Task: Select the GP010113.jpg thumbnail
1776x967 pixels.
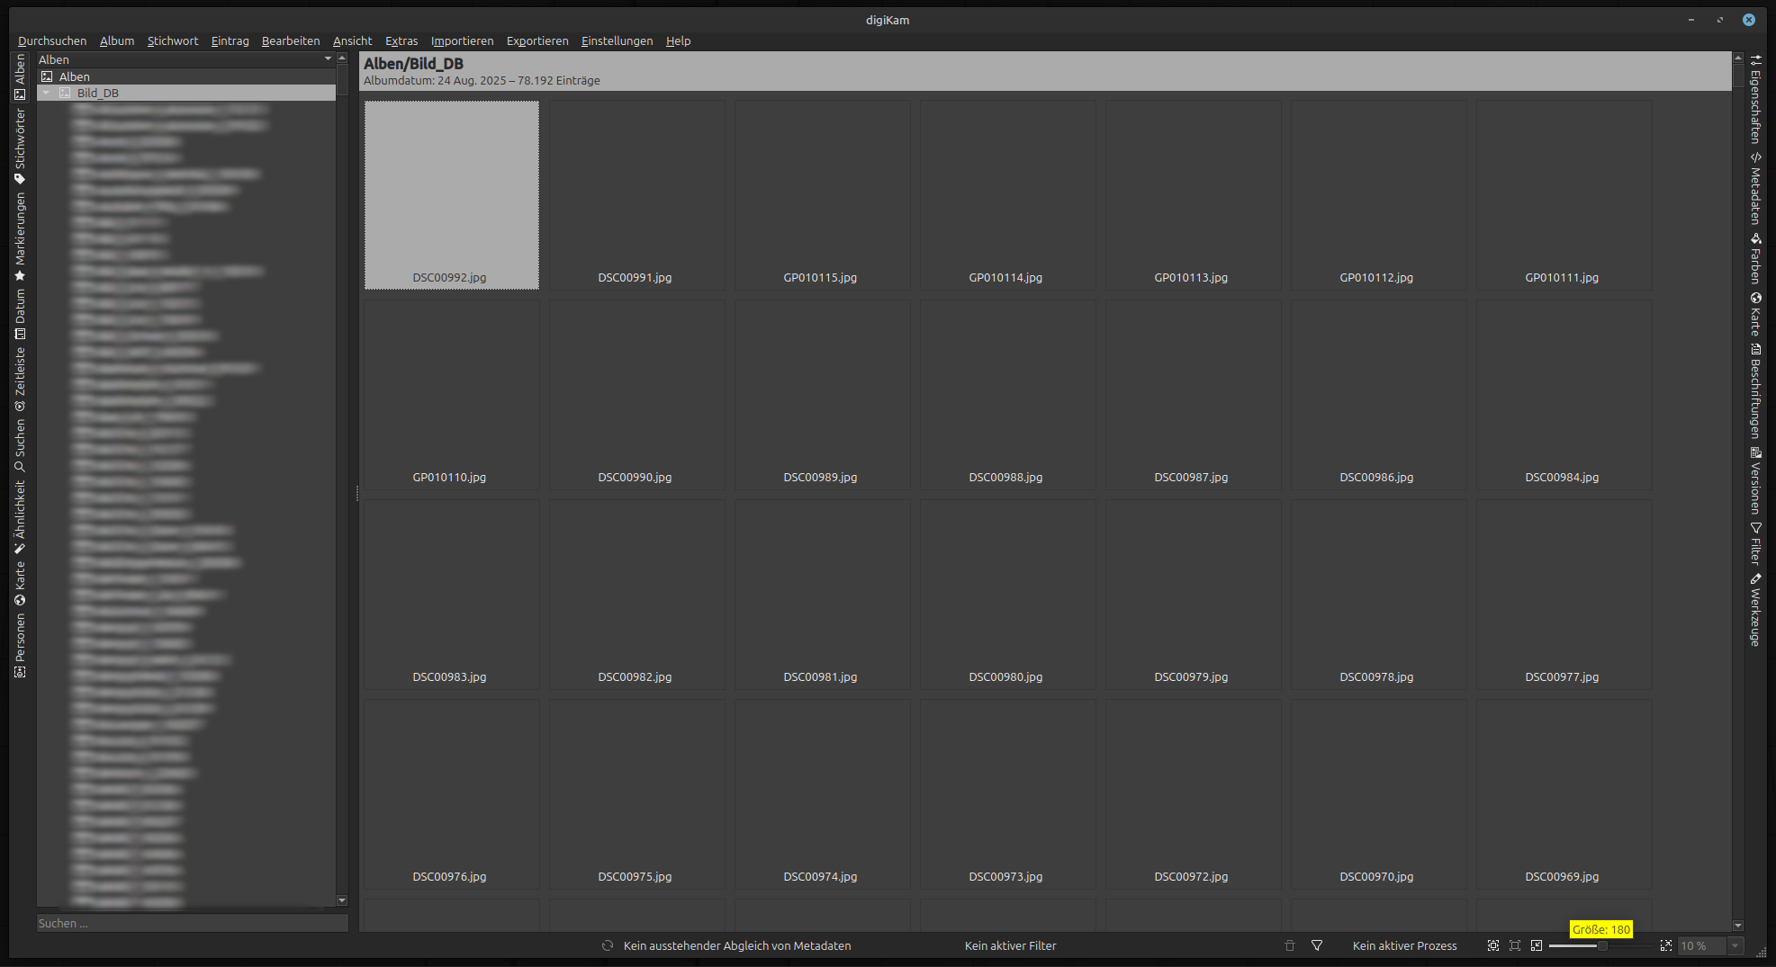Action: tap(1192, 195)
